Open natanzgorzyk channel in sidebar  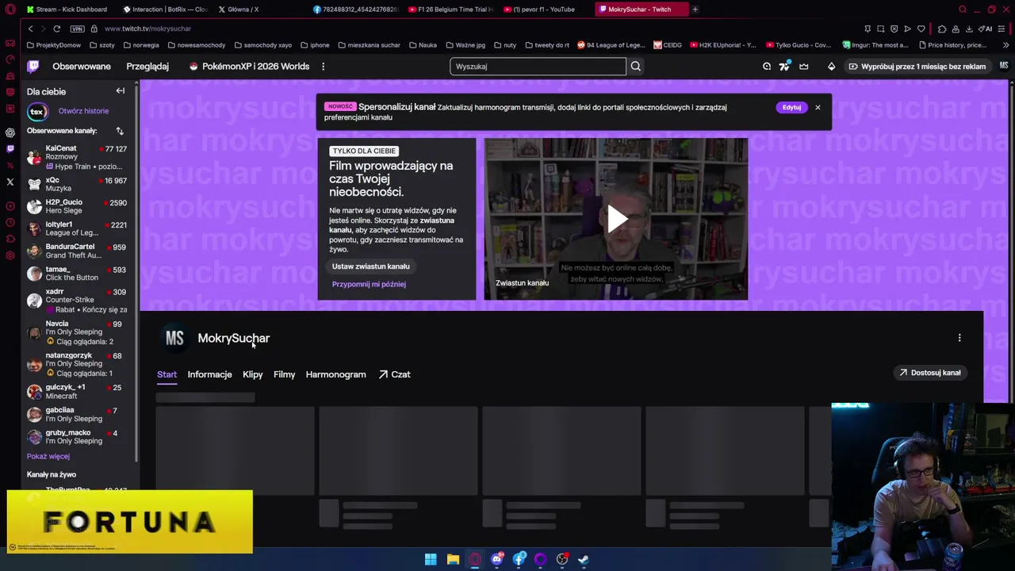pyautogui.click(x=78, y=364)
